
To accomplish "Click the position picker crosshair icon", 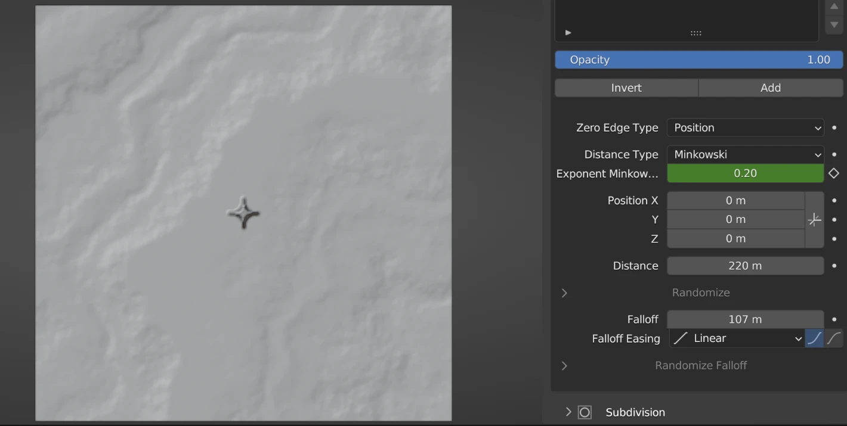I will coord(814,220).
